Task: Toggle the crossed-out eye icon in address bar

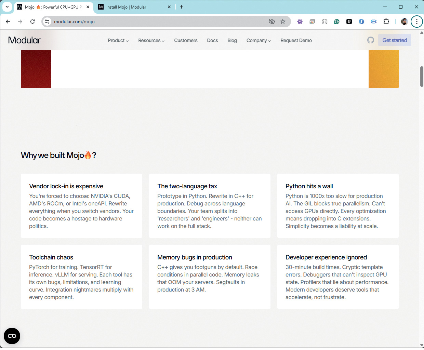Action: [x=272, y=22]
